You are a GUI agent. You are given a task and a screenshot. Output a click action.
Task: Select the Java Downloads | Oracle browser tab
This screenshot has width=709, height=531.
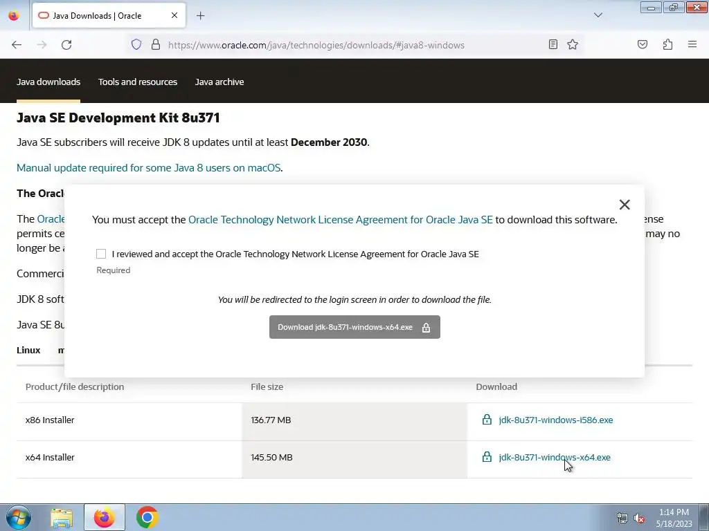coord(109,15)
